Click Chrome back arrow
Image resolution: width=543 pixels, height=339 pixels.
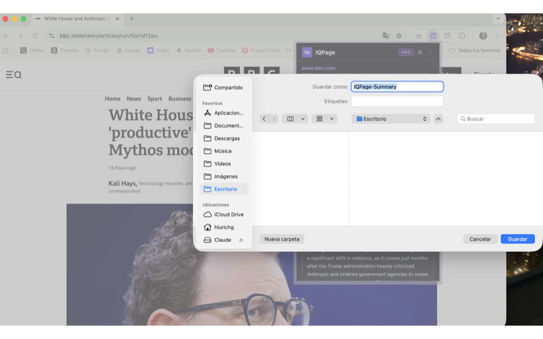point(6,36)
